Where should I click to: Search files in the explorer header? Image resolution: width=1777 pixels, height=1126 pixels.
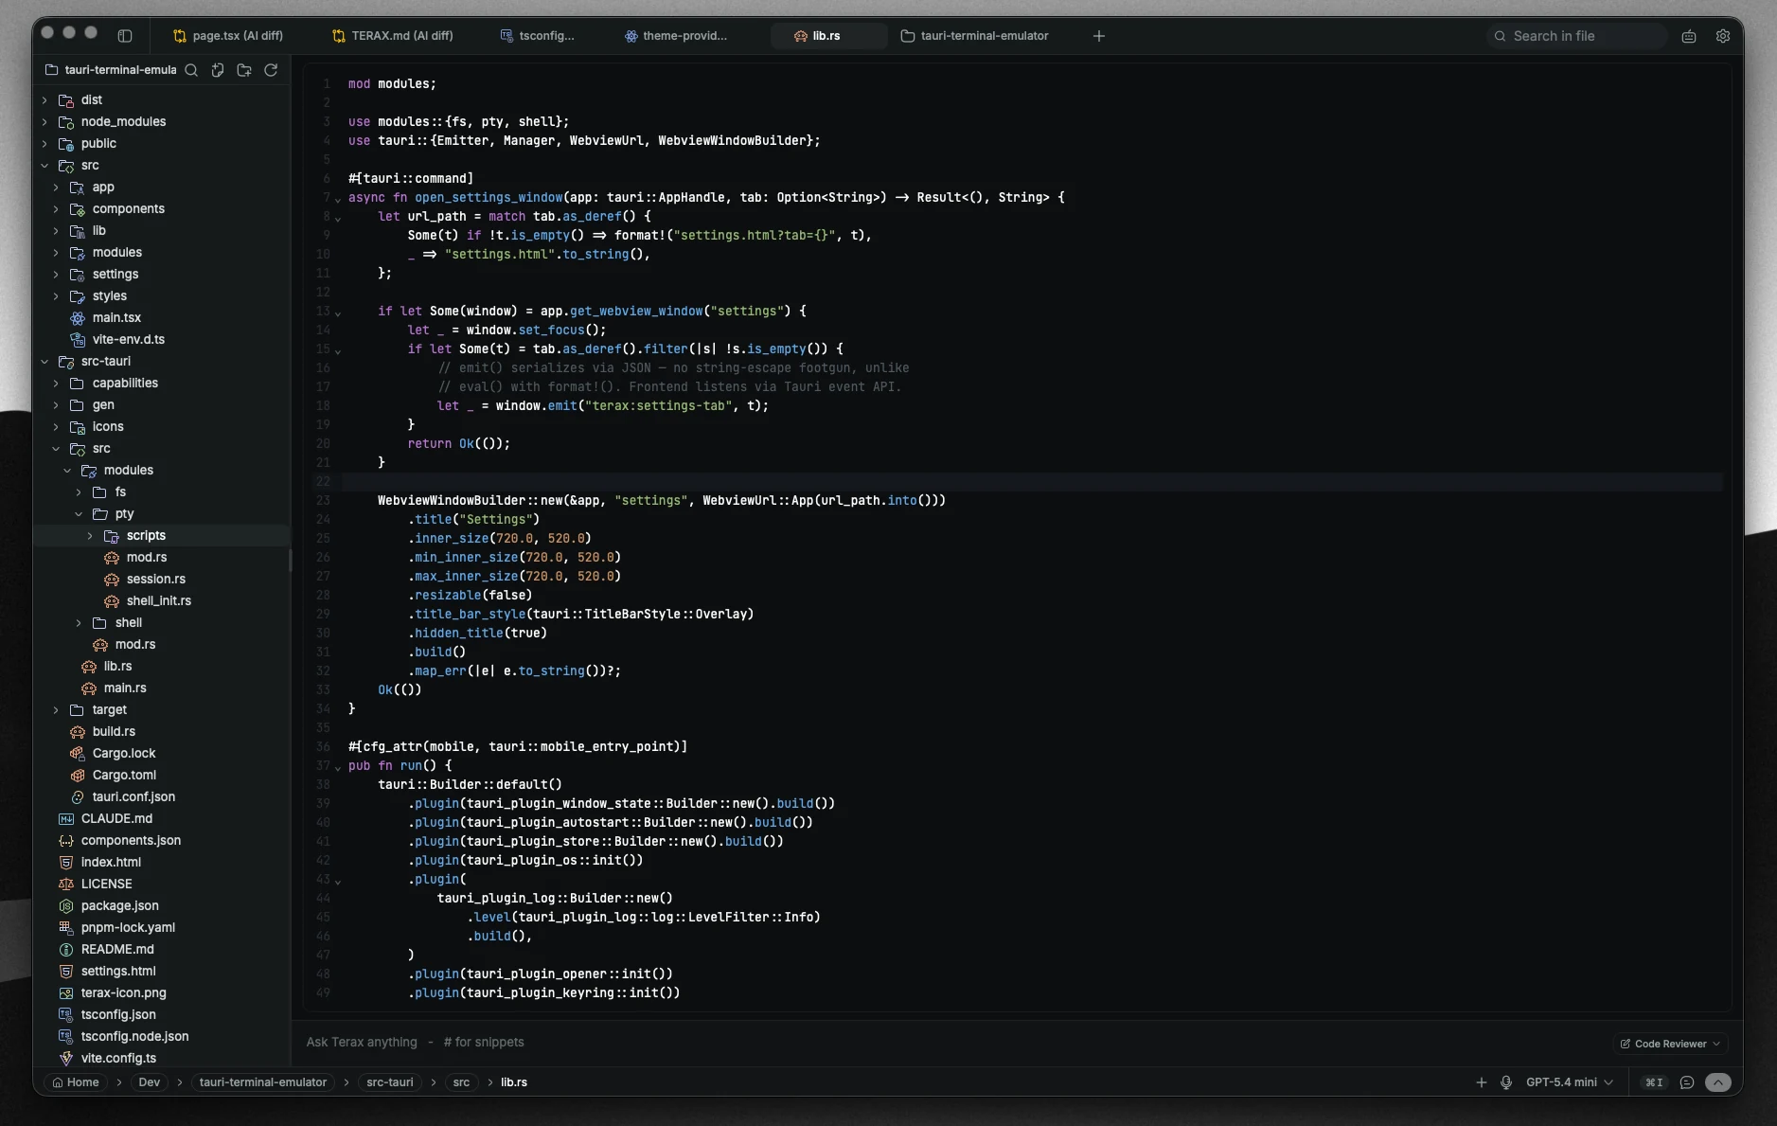[191, 70]
